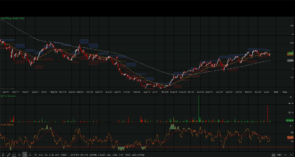Select the line drawing tool
Viewport: 295px width, 157px height.
point(8,155)
